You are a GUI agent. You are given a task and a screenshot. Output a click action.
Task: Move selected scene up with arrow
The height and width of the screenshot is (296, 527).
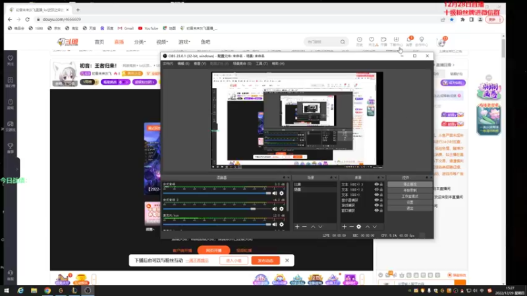pyautogui.click(x=314, y=227)
